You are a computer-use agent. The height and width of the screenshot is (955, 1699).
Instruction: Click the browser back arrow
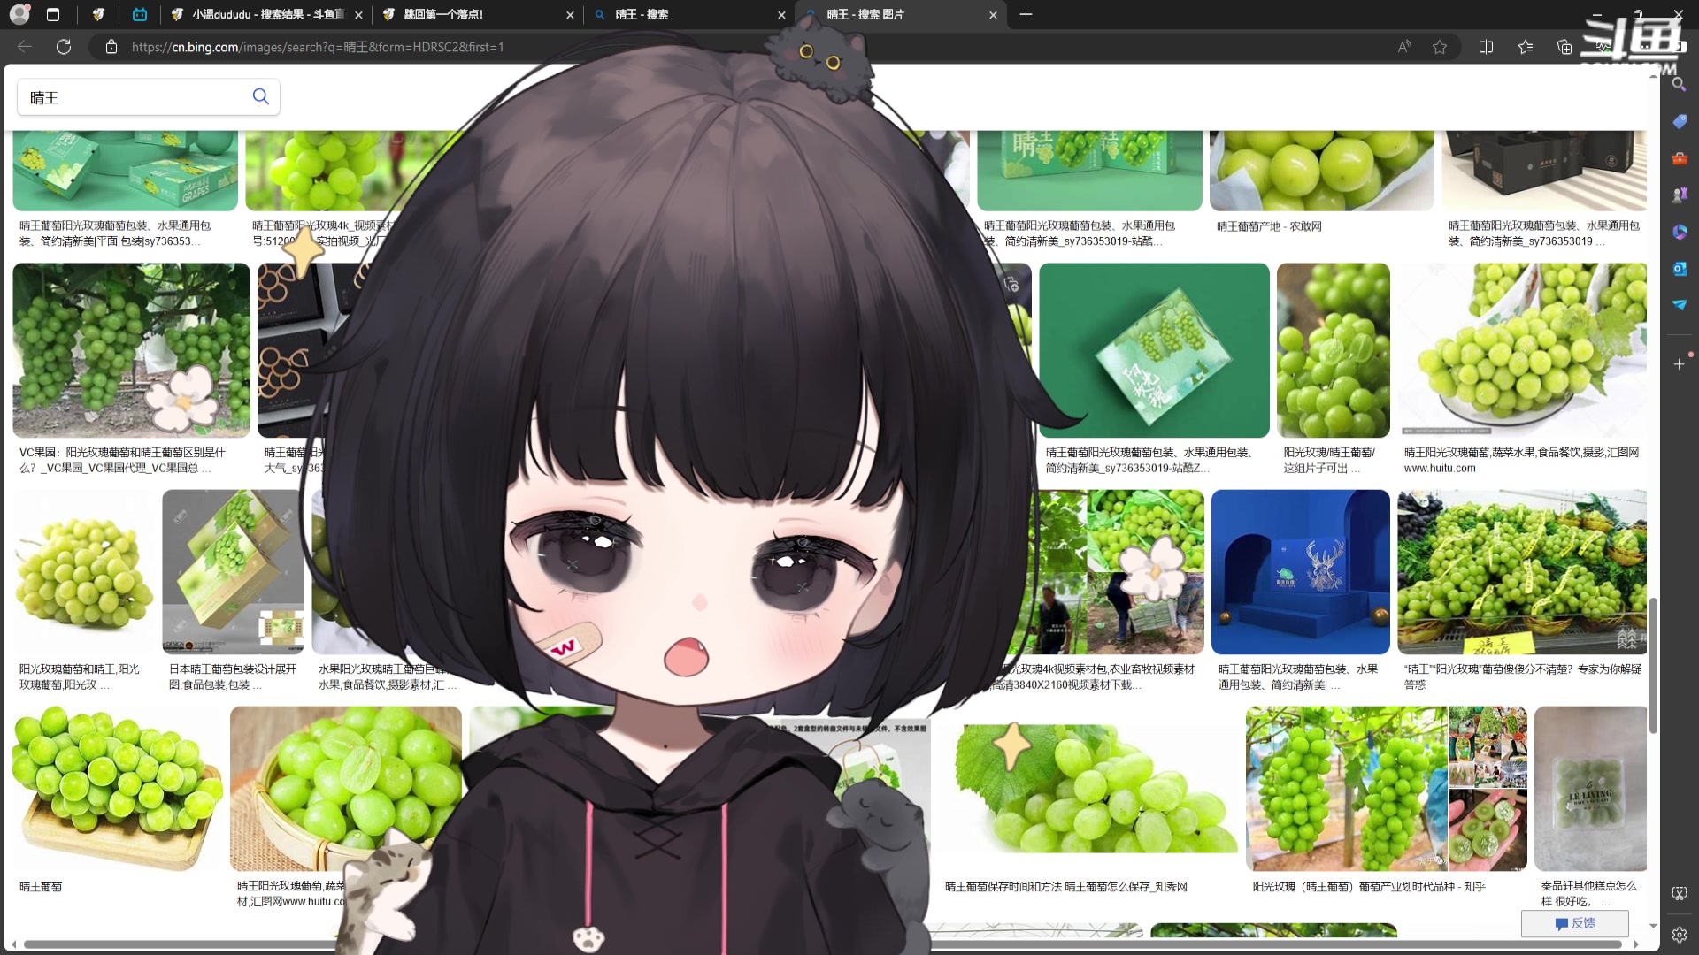(x=25, y=47)
